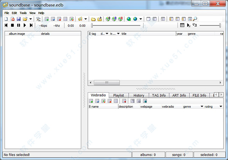
Task: Toggle the second orange panel layout icon
Action: point(177,19)
